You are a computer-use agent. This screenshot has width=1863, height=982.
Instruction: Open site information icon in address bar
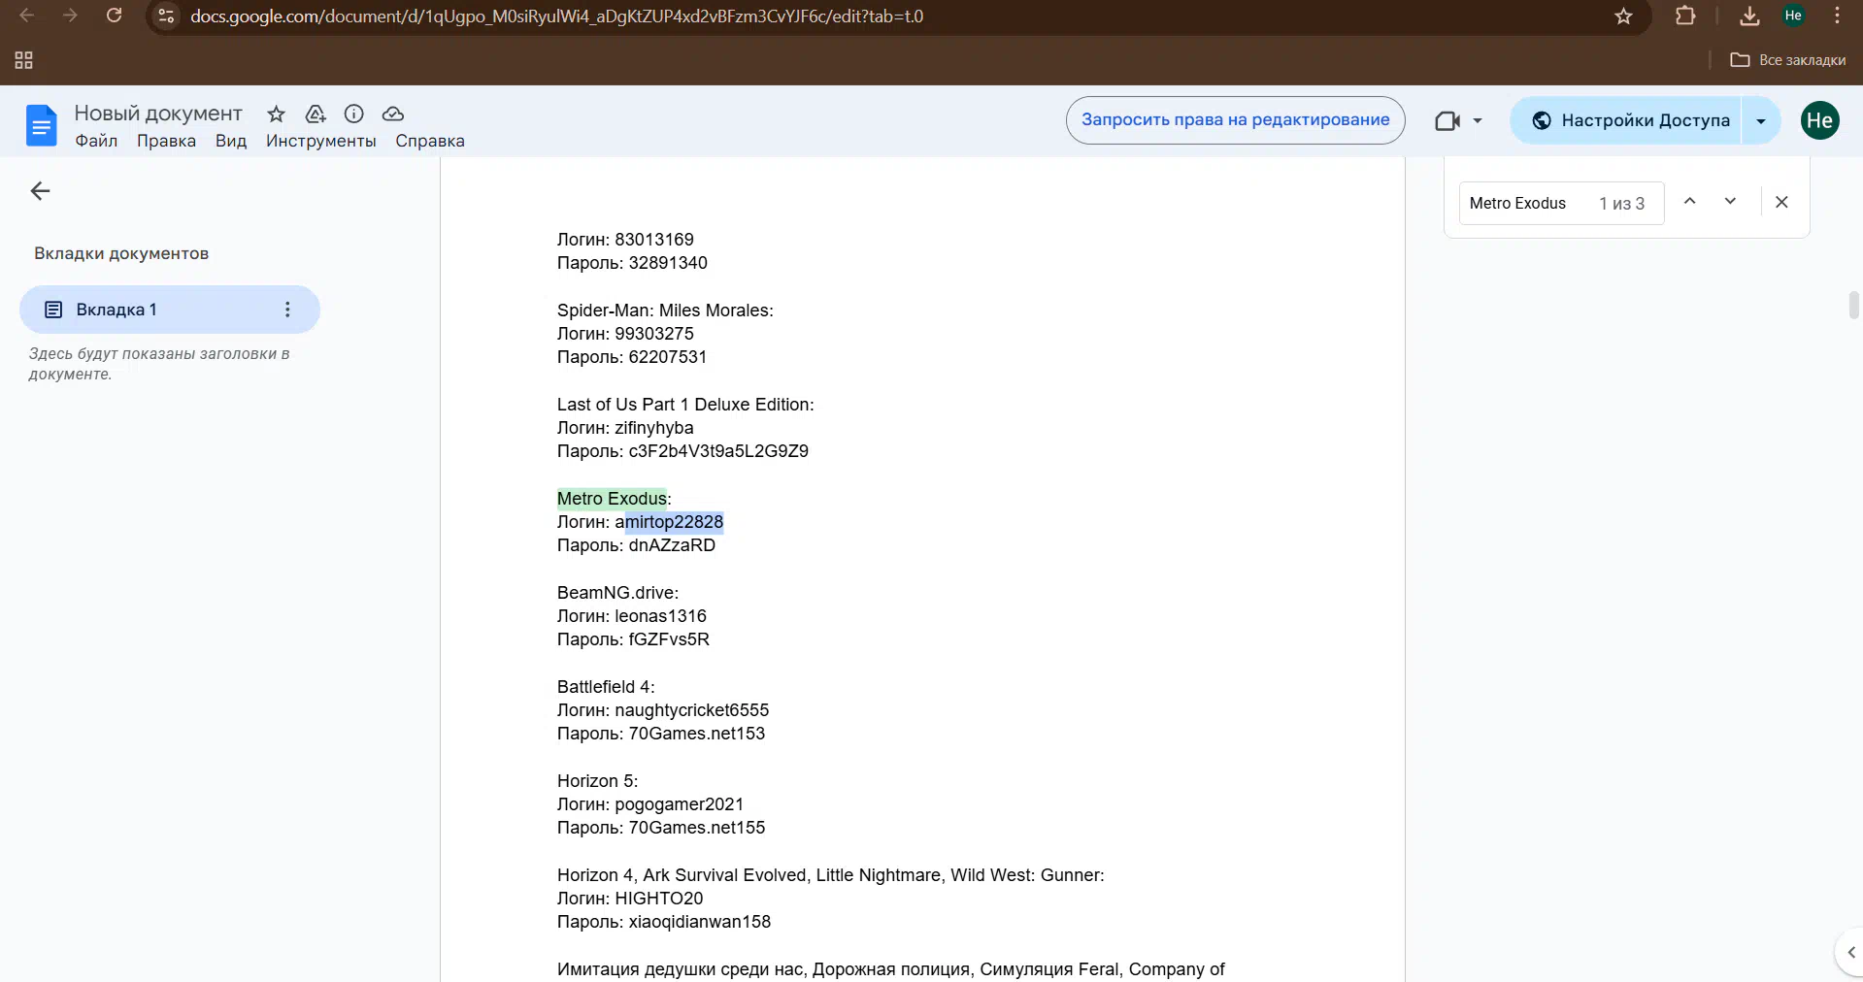[x=166, y=16]
